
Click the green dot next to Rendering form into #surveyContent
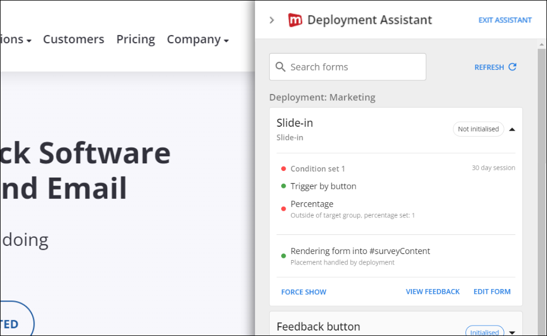(x=283, y=255)
